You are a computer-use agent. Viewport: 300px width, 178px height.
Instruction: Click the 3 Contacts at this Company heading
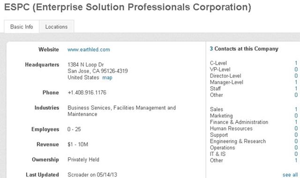coord(244,49)
